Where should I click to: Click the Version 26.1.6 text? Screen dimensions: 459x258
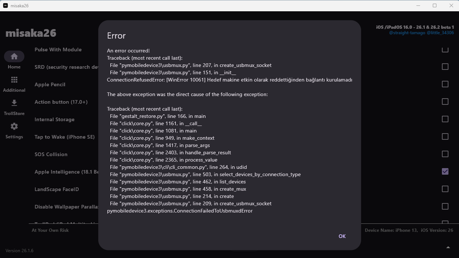19,250
